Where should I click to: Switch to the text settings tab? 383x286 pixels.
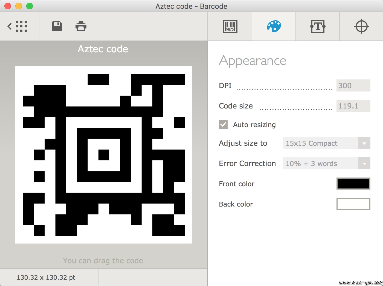318,27
